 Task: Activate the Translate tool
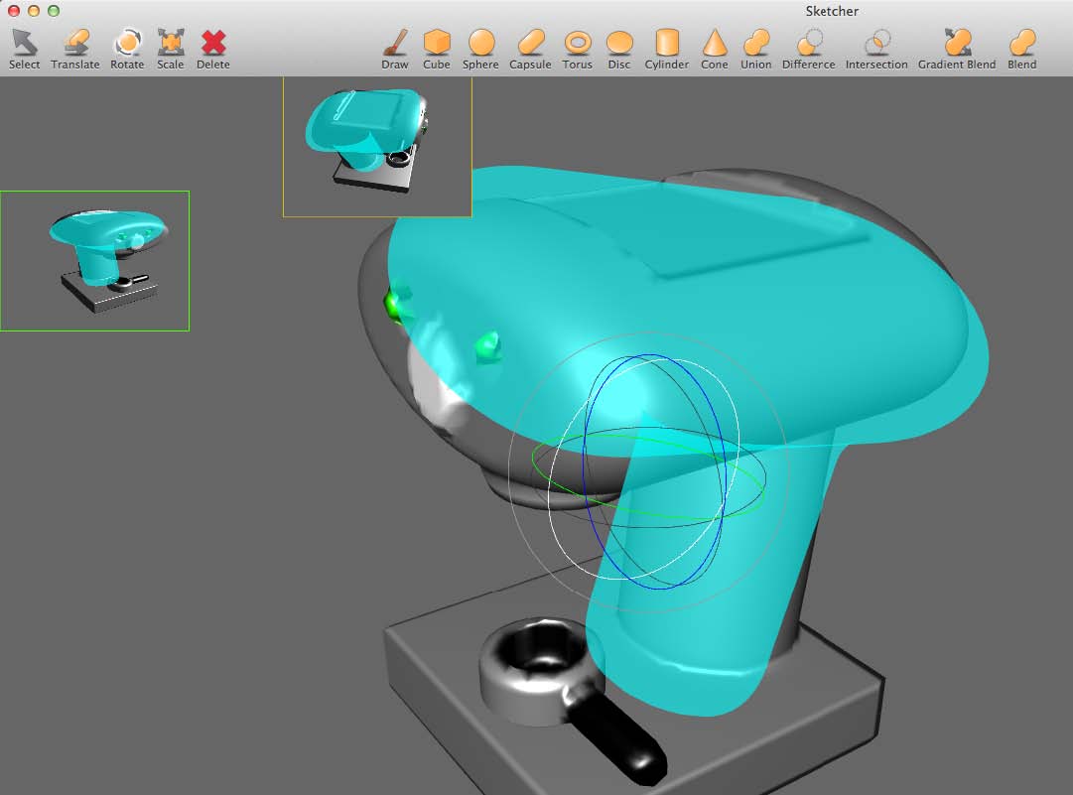point(75,50)
